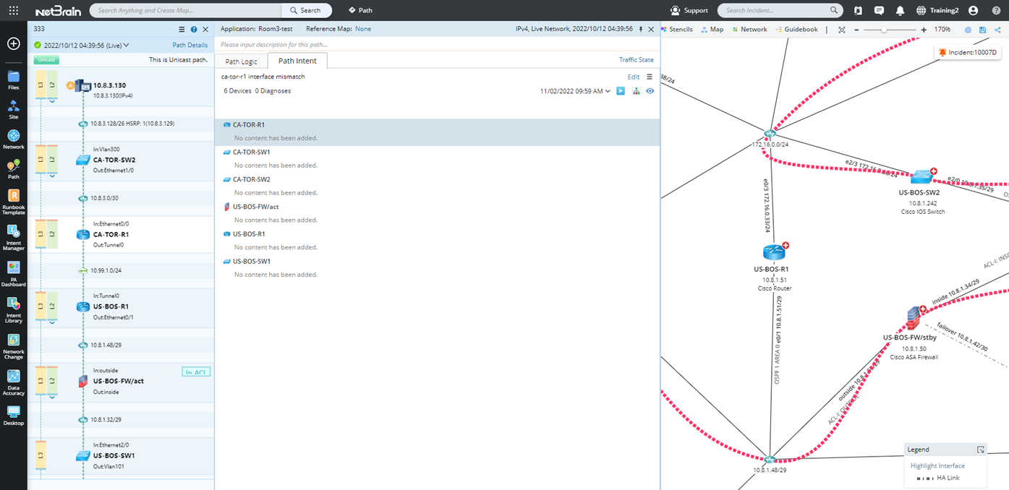Toggle L2 layer for CA-TOR-SW2 hop
1009x490 pixels.
click(x=52, y=159)
